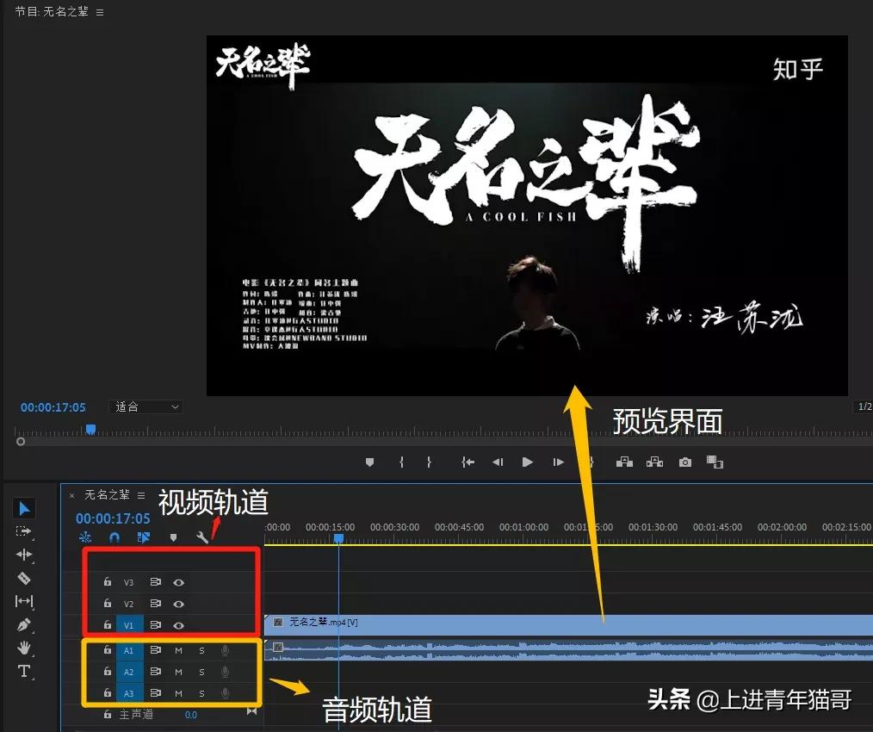The width and height of the screenshot is (873, 732).
Task: Switch to the 无名之辈 sequence tab
Action: (x=106, y=497)
